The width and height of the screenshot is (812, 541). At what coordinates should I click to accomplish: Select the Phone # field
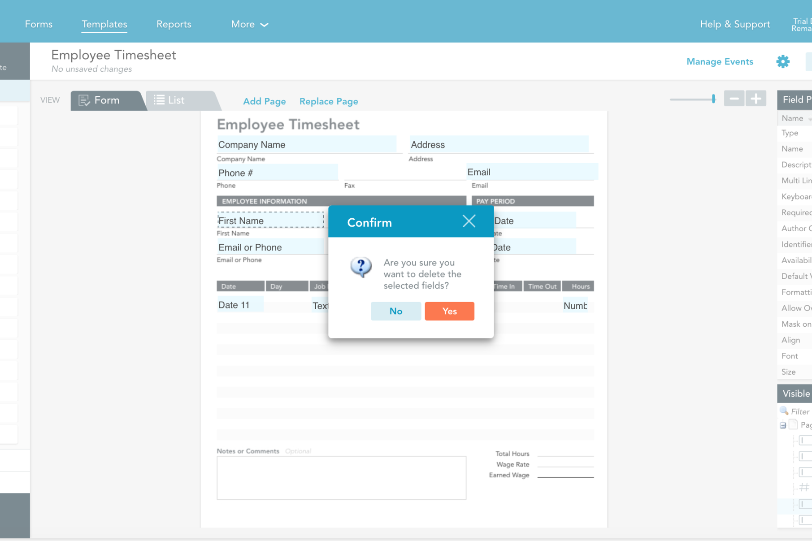coord(277,172)
